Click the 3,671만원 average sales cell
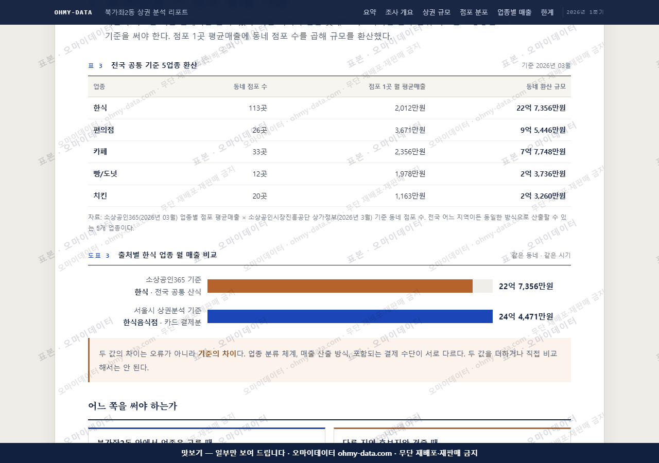Screen dimensions: 659x463 (410, 130)
